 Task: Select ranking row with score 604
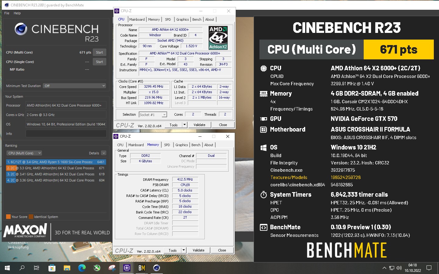tap(56, 180)
